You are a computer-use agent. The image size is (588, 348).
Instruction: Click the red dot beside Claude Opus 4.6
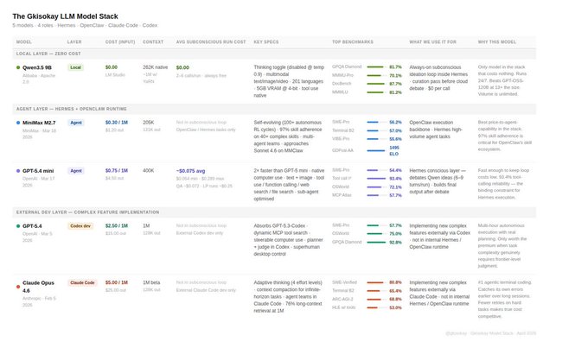18,283
